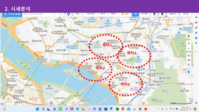Click the blue add-place pin button
199x112 pixels.
[x=189, y=72]
